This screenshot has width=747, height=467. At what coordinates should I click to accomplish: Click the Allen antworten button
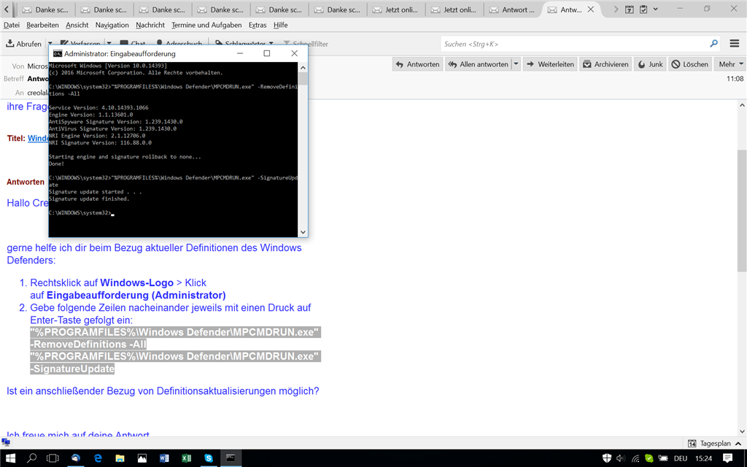pyautogui.click(x=479, y=64)
